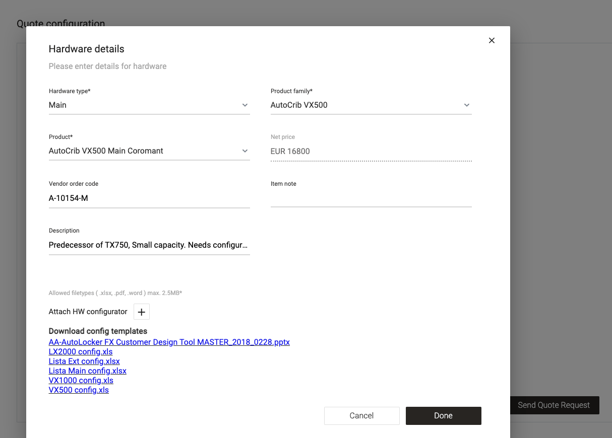612x438 pixels.
Task: Download the LX2000 config.xls template
Action: coord(81,352)
